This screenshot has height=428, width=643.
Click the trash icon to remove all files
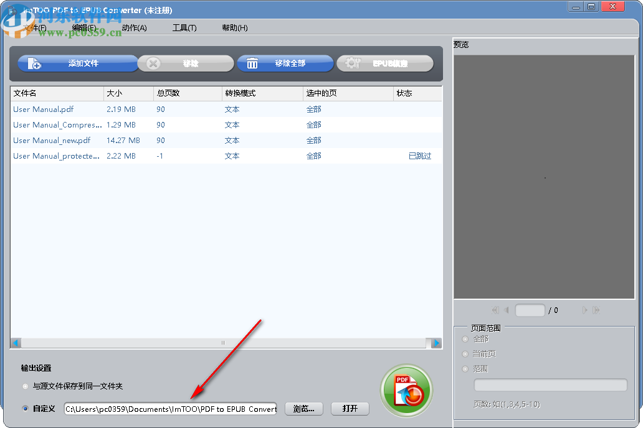252,63
